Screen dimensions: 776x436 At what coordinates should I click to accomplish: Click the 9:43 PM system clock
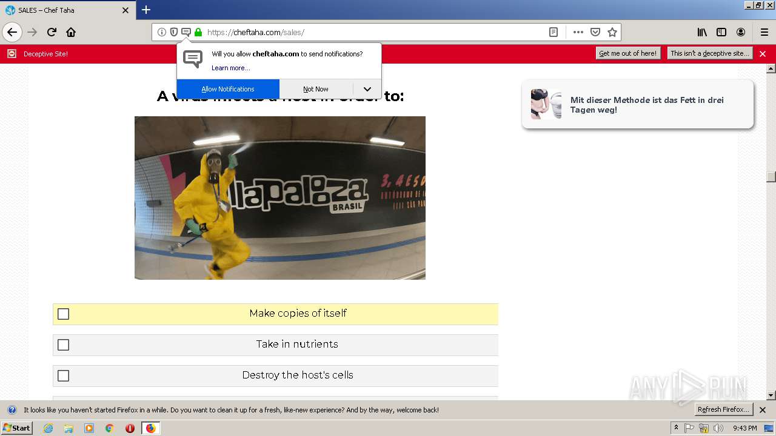(744, 428)
